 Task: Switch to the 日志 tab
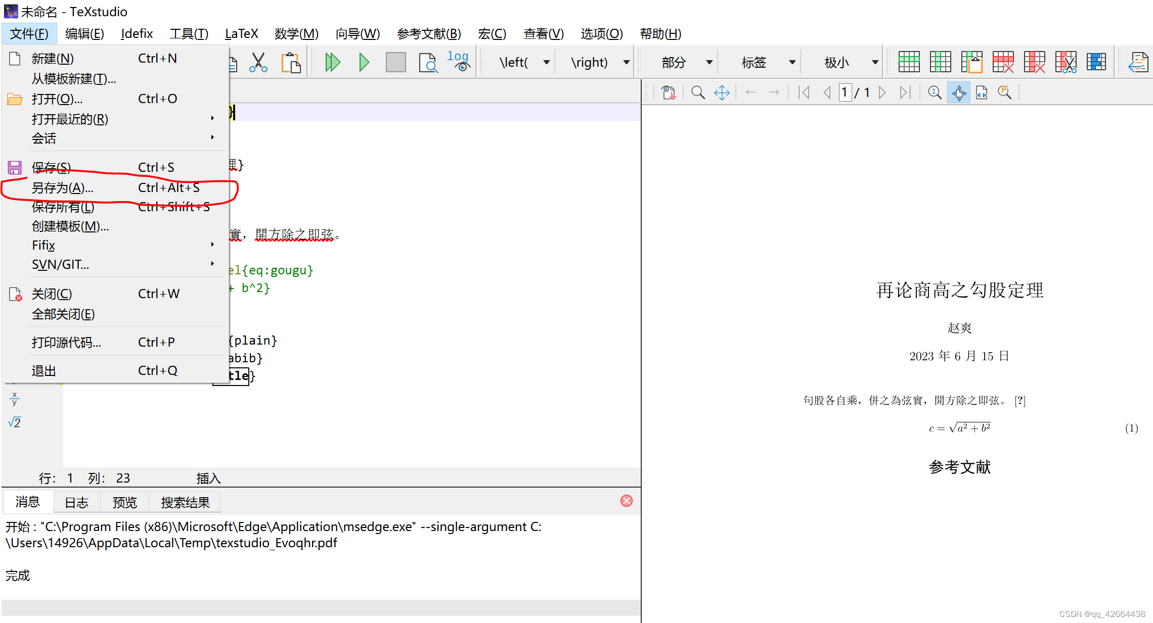click(76, 502)
